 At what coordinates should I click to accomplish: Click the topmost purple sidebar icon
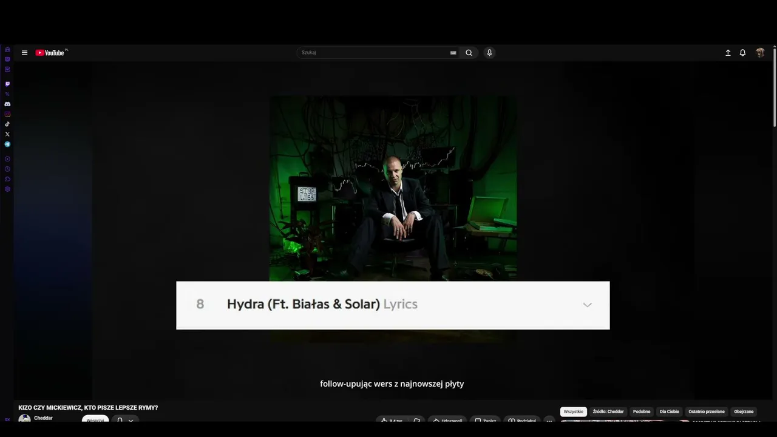tap(7, 49)
